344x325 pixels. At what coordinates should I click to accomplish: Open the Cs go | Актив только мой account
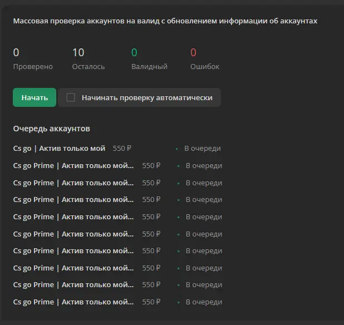tap(59, 149)
